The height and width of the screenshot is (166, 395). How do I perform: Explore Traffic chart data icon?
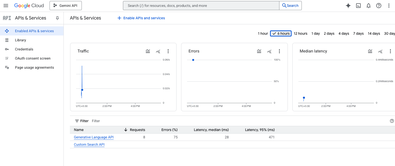click(158, 51)
